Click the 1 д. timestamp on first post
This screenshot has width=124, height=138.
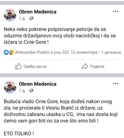22,18
